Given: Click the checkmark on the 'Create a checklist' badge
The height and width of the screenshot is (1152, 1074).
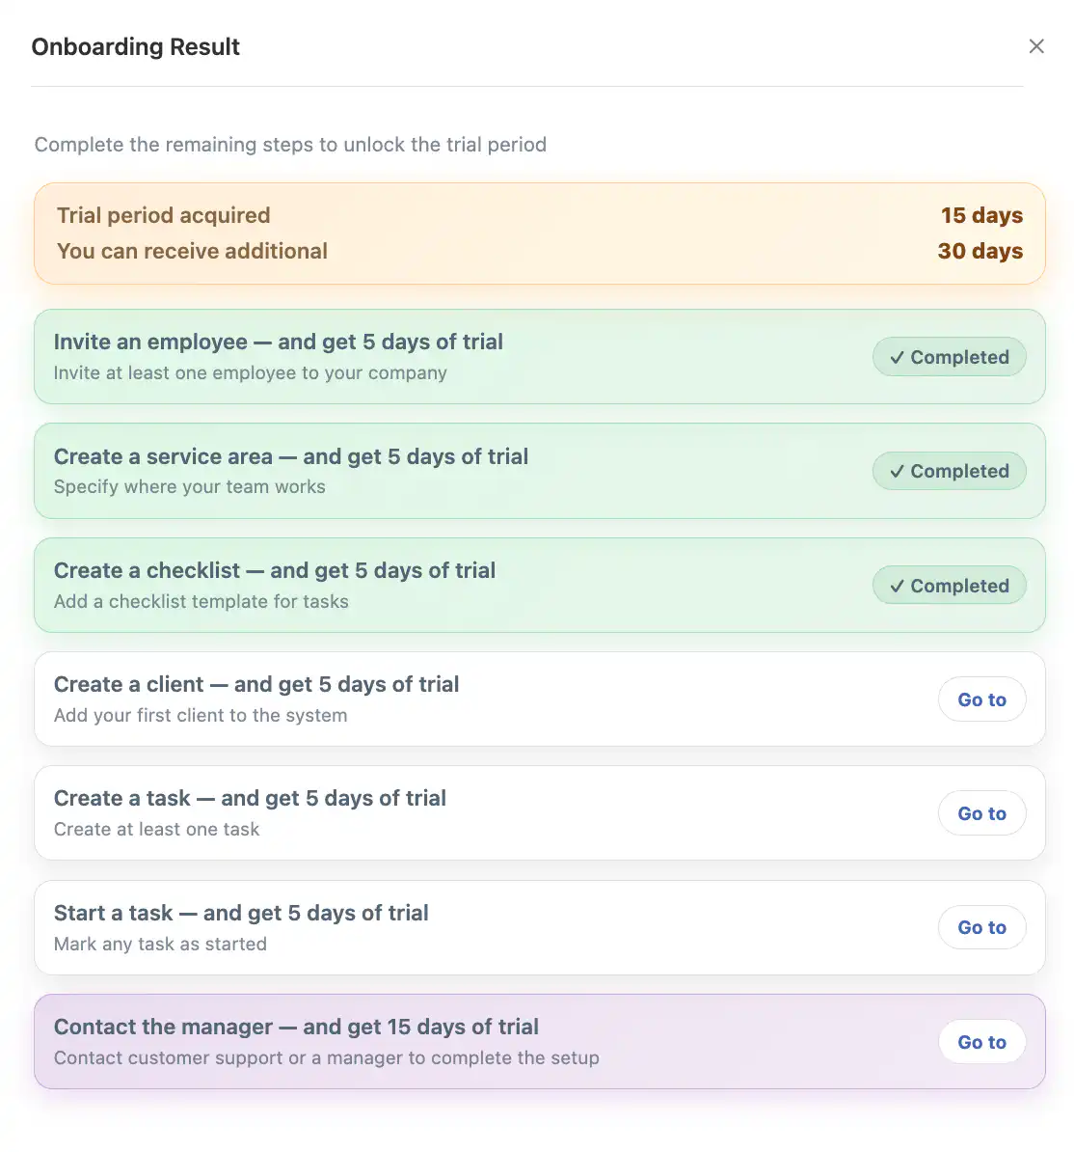Looking at the screenshot, I should pyautogui.click(x=896, y=586).
